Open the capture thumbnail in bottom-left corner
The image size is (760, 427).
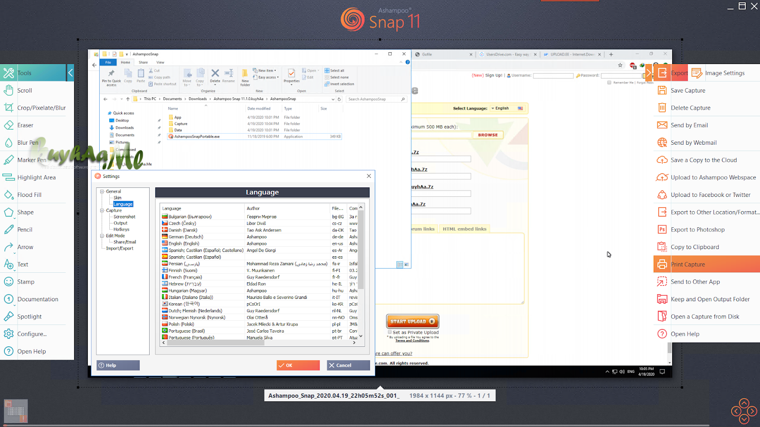pos(16,411)
